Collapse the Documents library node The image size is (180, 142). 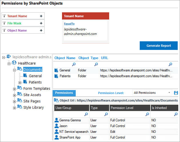(14, 70)
